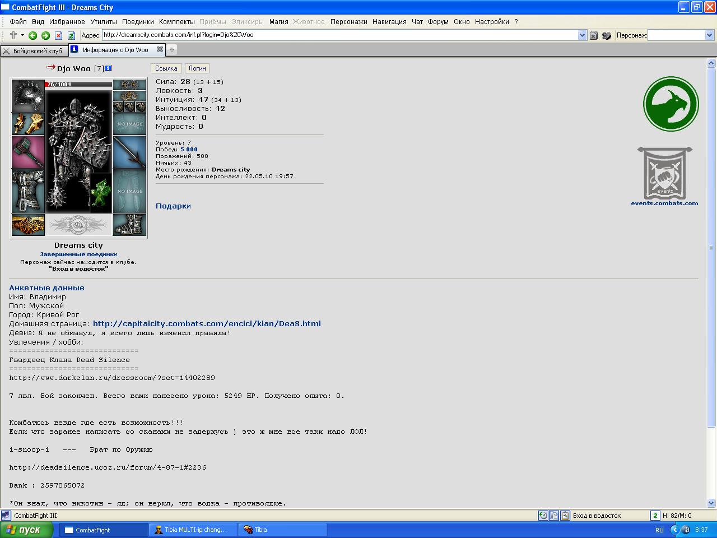Open the Windows пуск Start button
This screenshot has width=717, height=538.
pos(26,530)
